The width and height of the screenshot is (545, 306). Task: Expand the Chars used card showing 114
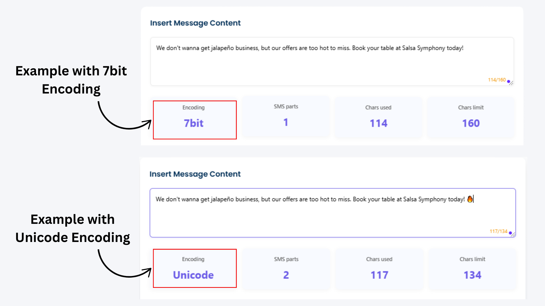(x=378, y=118)
